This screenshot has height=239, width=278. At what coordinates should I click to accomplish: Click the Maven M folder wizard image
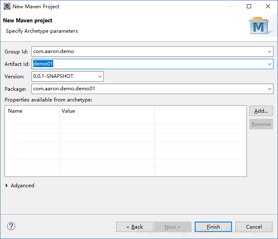click(259, 26)
